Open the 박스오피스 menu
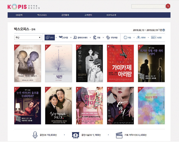179x142 pixels. click(x=42, y=15)
